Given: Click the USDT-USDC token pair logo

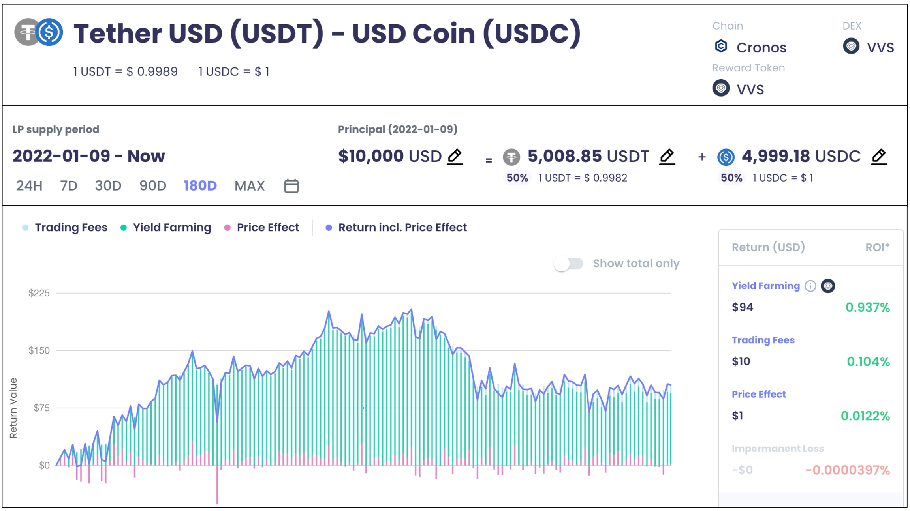Looking at the screenshot, I should (39, 32).
